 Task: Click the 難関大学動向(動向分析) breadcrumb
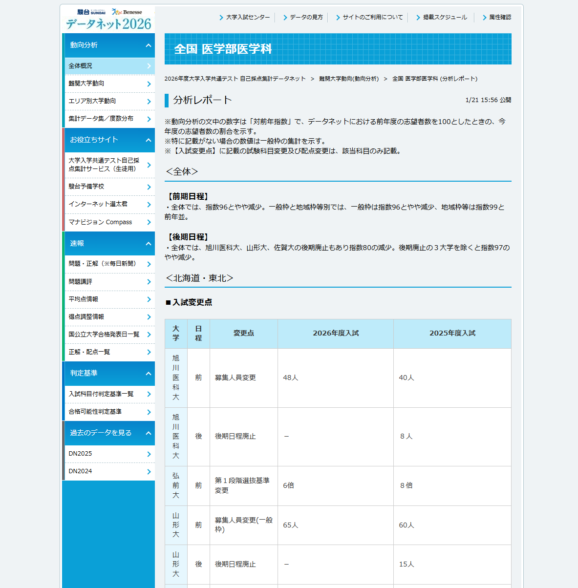coord(349,78)
